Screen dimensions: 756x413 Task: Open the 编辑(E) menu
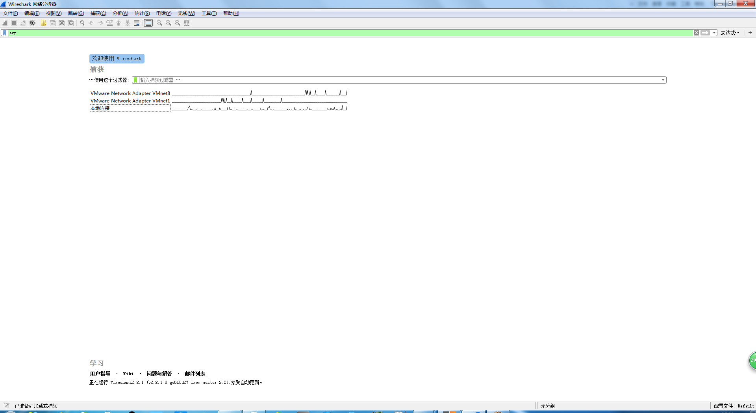tap(32, 13)
